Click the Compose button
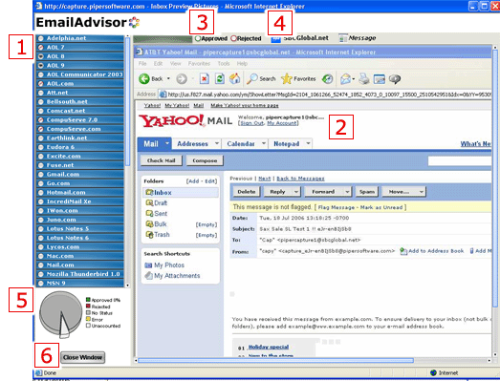The image size is (500, 381). pyautogui.click(x=205, y=160)
